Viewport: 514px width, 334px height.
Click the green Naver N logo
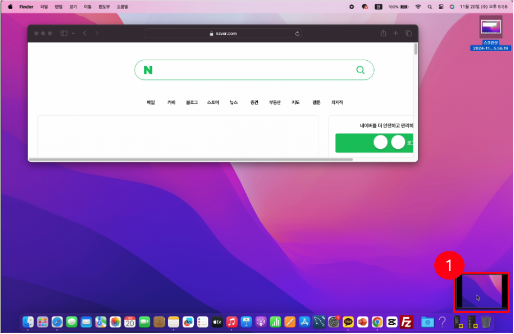point(148,70)
